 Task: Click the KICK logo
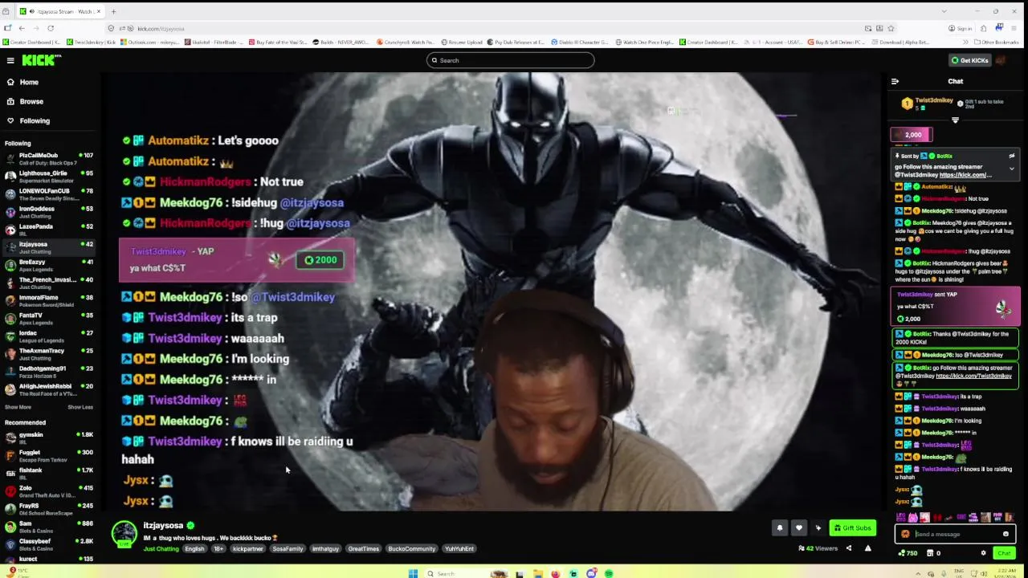click(42, 60)
